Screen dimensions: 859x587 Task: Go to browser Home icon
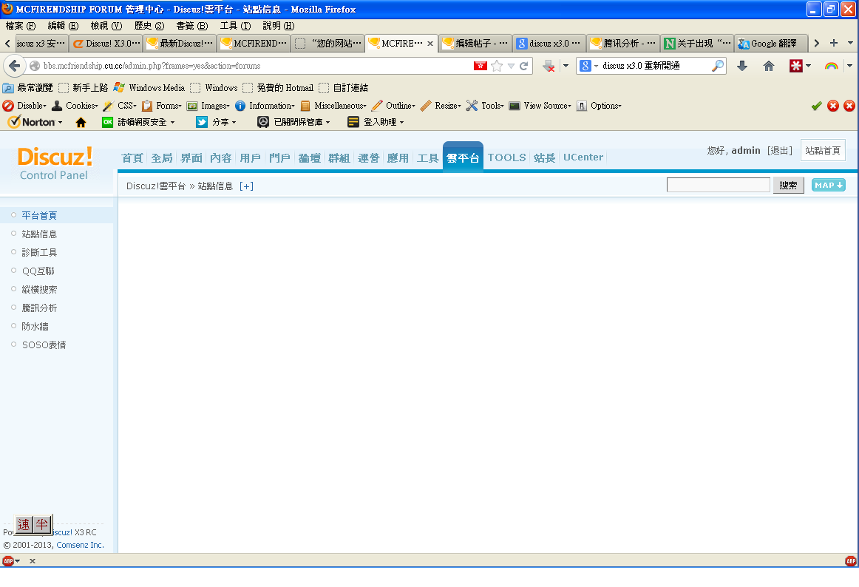click(769, 66)
